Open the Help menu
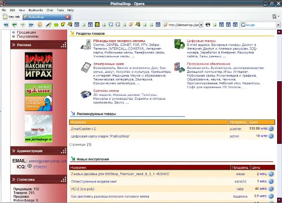The image size is (282, 203). (70, 10)
